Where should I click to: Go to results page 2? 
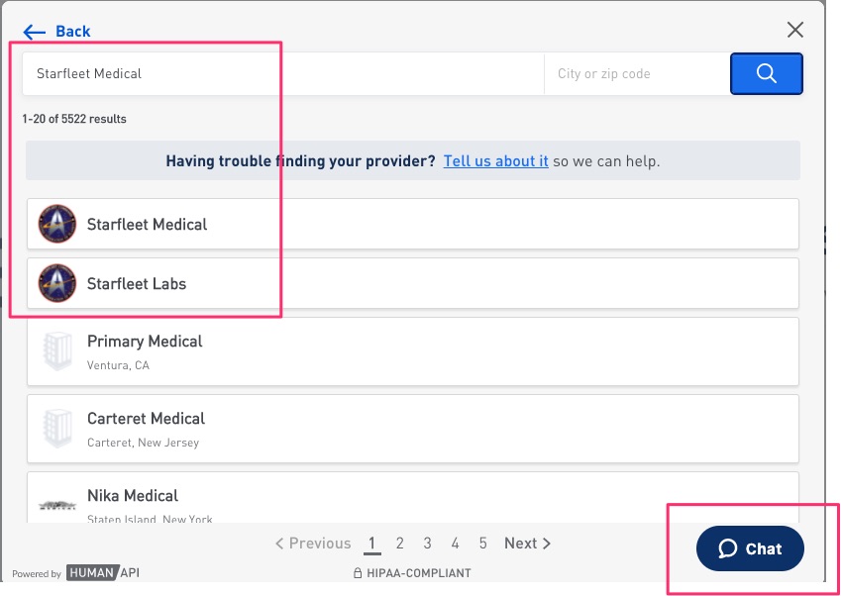pyautogui.click(x=399, y=544)
